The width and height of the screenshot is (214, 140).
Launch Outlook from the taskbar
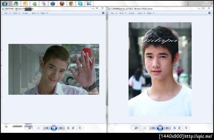(x=25, y=4)
